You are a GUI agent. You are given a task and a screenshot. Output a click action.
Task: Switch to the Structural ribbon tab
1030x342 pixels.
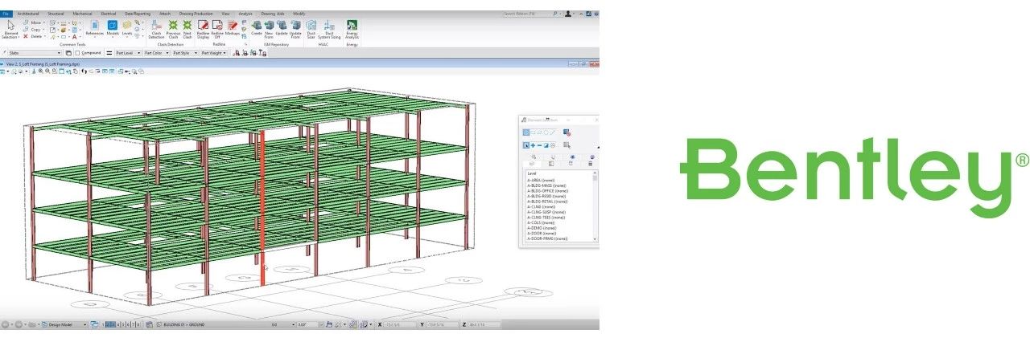click(x=56, y=14)
